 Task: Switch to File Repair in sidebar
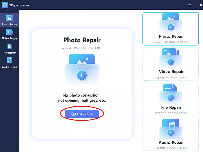[x=9, y=47]
